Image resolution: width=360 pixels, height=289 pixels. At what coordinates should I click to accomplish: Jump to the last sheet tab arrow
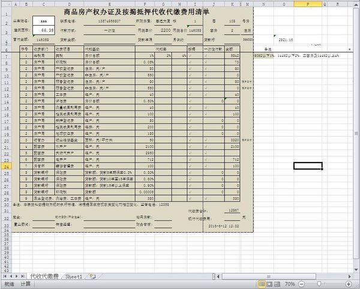22,276
